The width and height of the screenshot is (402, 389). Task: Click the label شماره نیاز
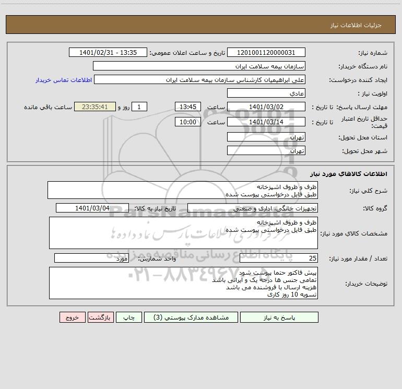(373, 53)
